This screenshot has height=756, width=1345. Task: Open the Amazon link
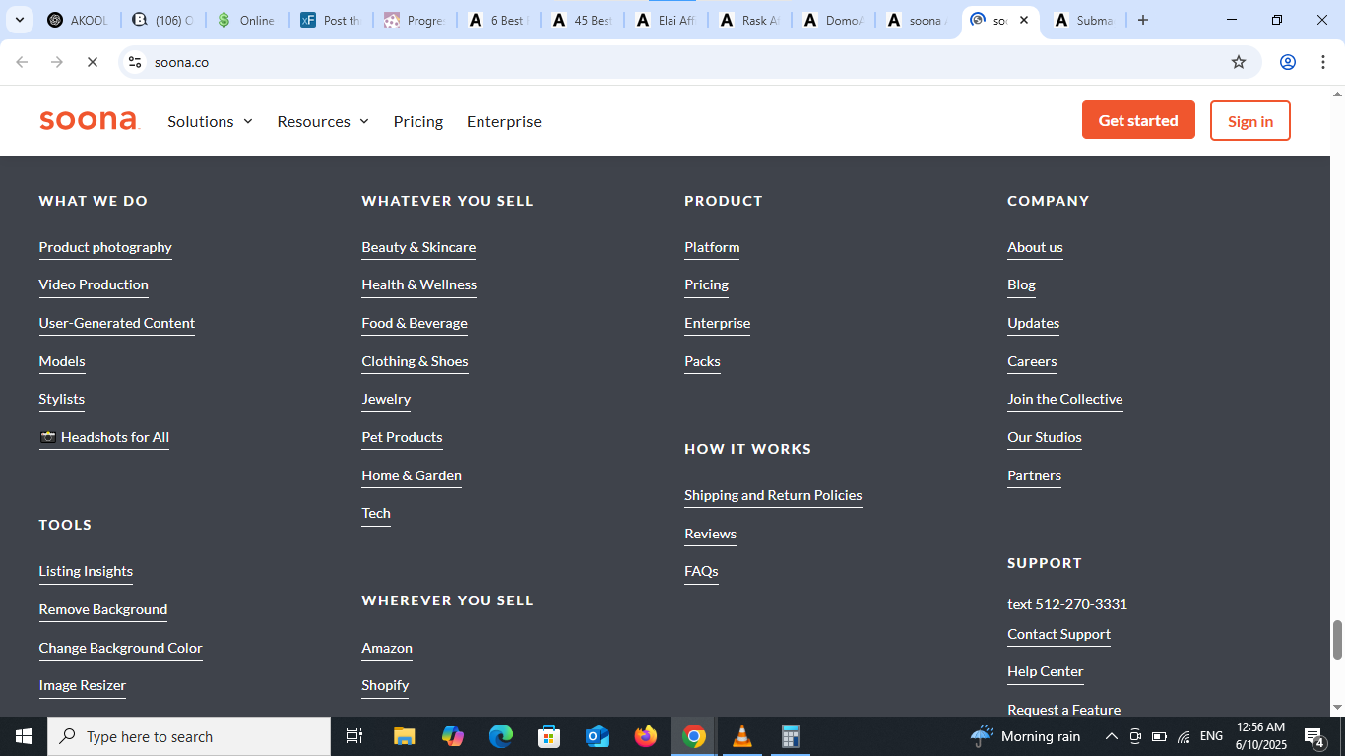[387, 648]
